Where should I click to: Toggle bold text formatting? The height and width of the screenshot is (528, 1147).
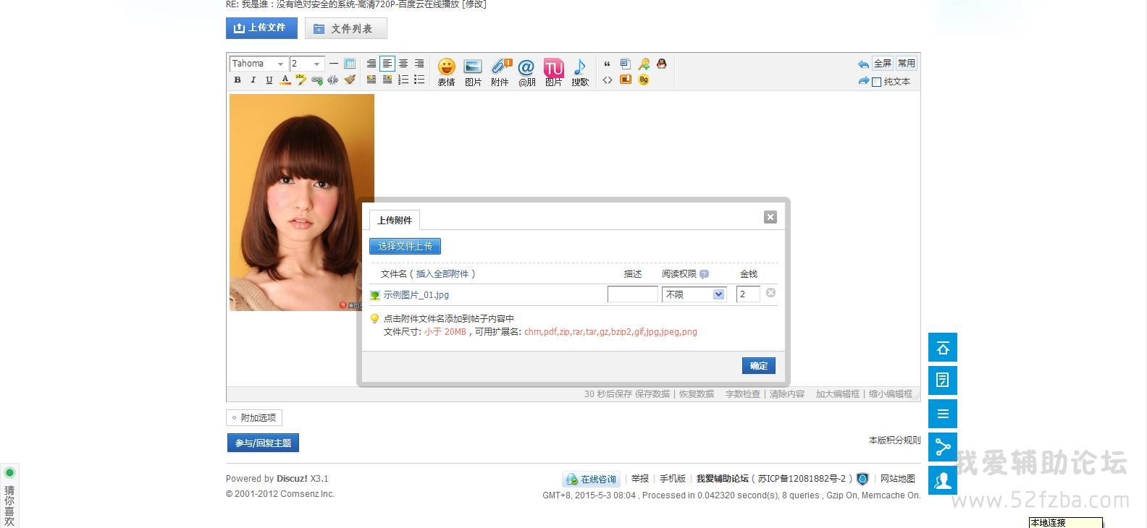pyautogui.click(x=237, y=80)
